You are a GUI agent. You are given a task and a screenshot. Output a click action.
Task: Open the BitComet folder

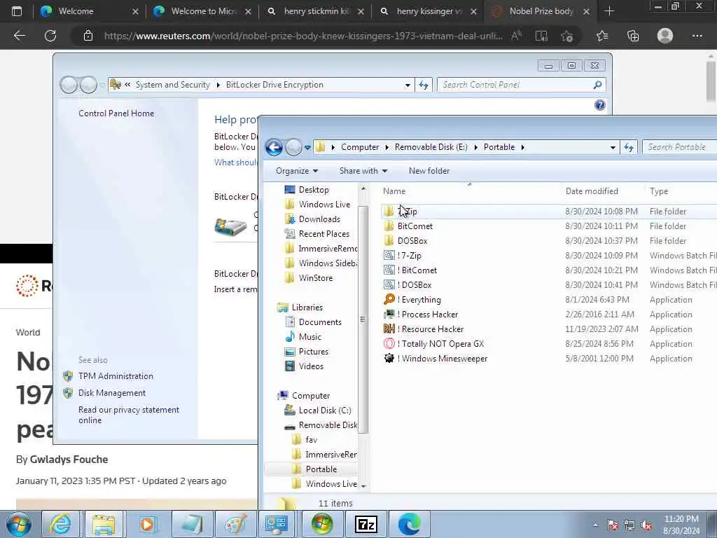tap(415, 226)
